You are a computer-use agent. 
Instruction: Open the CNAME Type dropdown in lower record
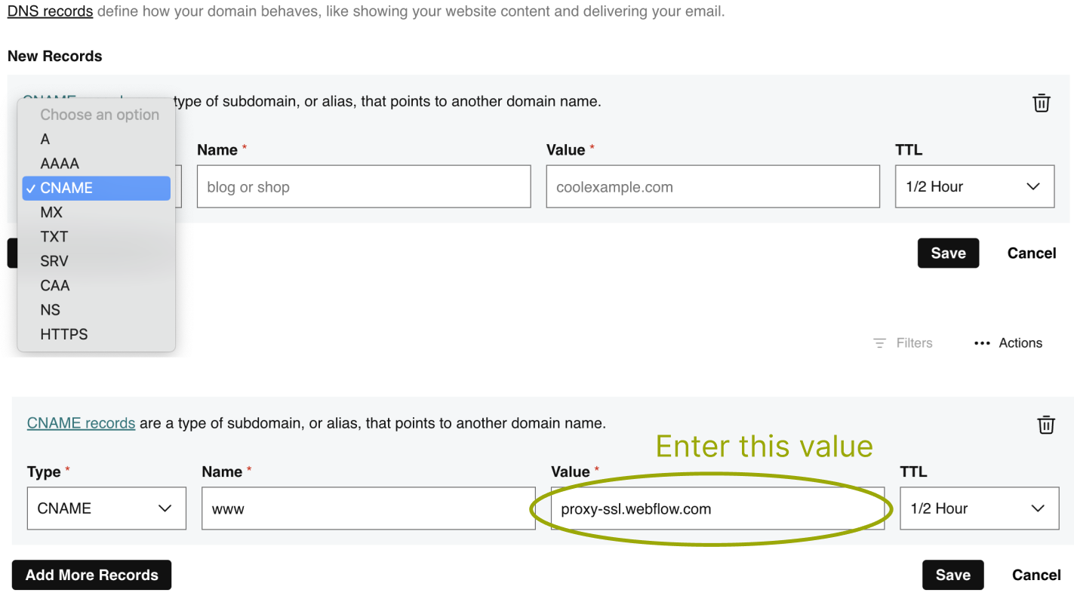(106, 508)
